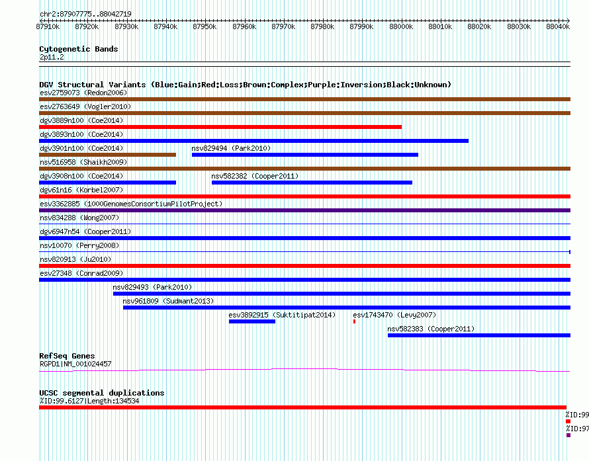Click the DGV Structural Variants track heading
This screenshot has height=461, width=589.
[246, 85]
